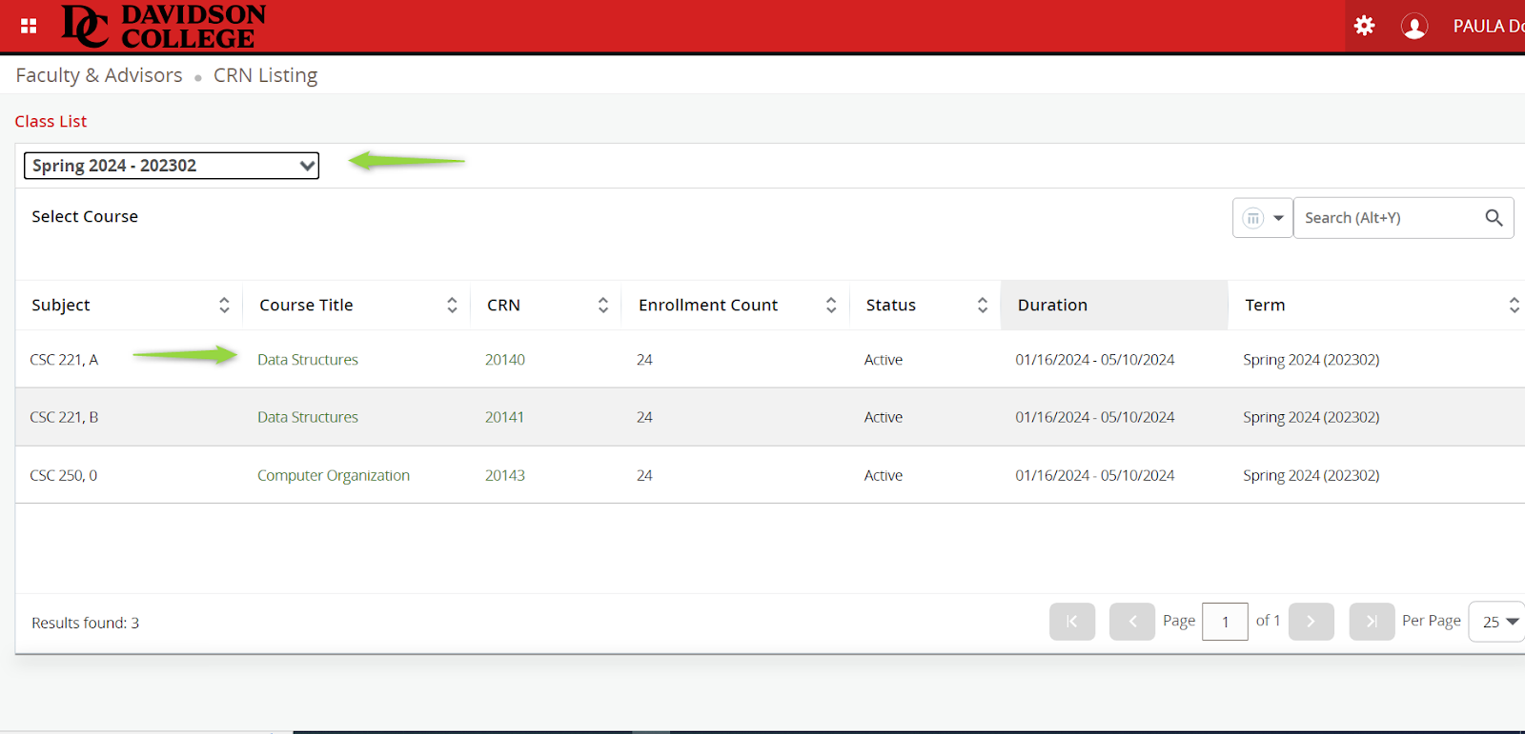This screenshot has height=734, width=1525.
Task: Sort by Subject column arrows
Action: (x=224, y=305)
